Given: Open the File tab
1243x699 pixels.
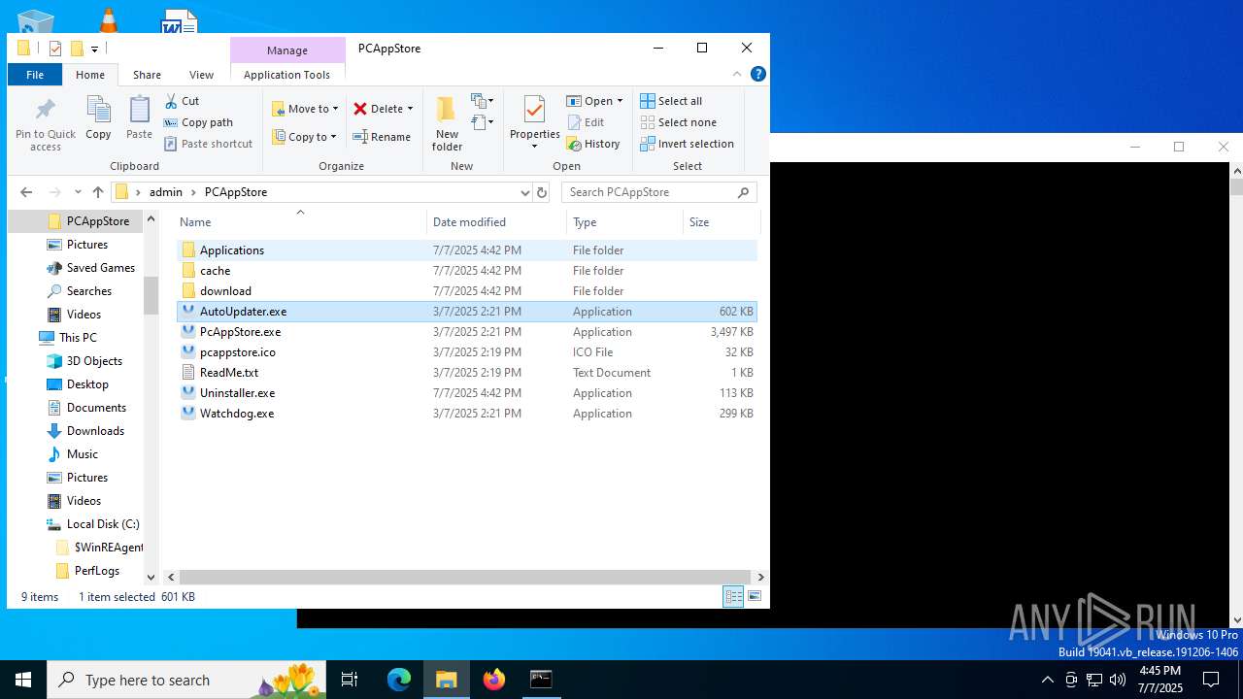Looking at the screenshot, I should point(35,75).
